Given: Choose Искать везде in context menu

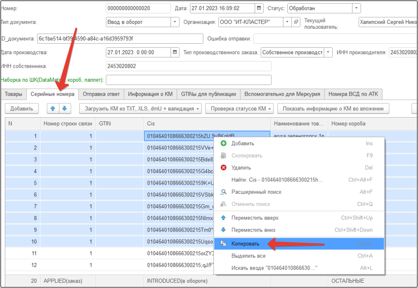Looking at the screenshot, I should tap(299, 268).
